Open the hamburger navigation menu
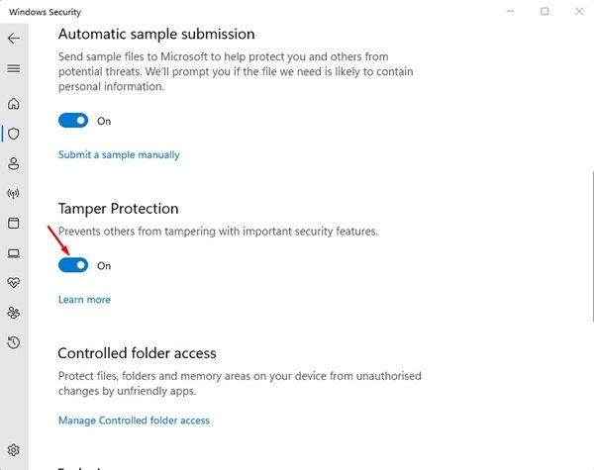The image size is (594, 470). tap(14, 68)
